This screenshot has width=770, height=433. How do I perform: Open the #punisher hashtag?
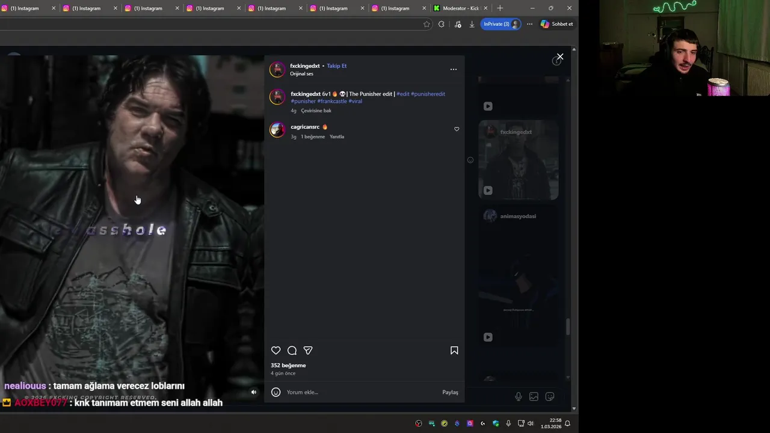tap(303, 101)
